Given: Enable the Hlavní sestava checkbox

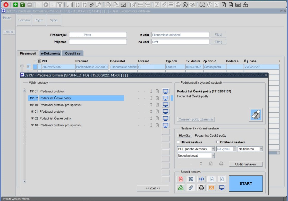Looking at the screenshot, I should 178,142.
